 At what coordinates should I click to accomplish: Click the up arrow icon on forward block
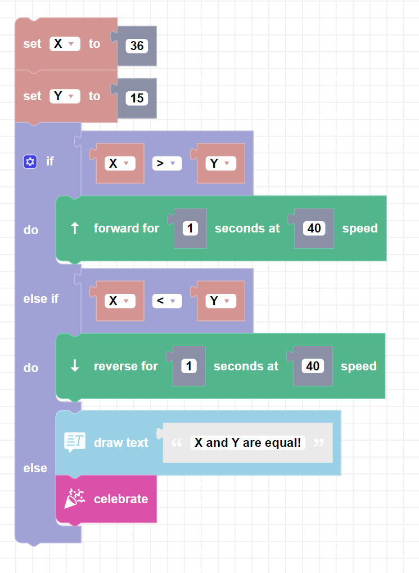(x=75, y=228)
